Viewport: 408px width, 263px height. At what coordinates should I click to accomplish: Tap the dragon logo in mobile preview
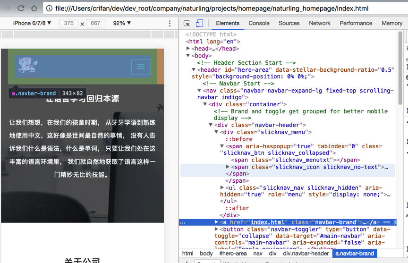[28, 66]
